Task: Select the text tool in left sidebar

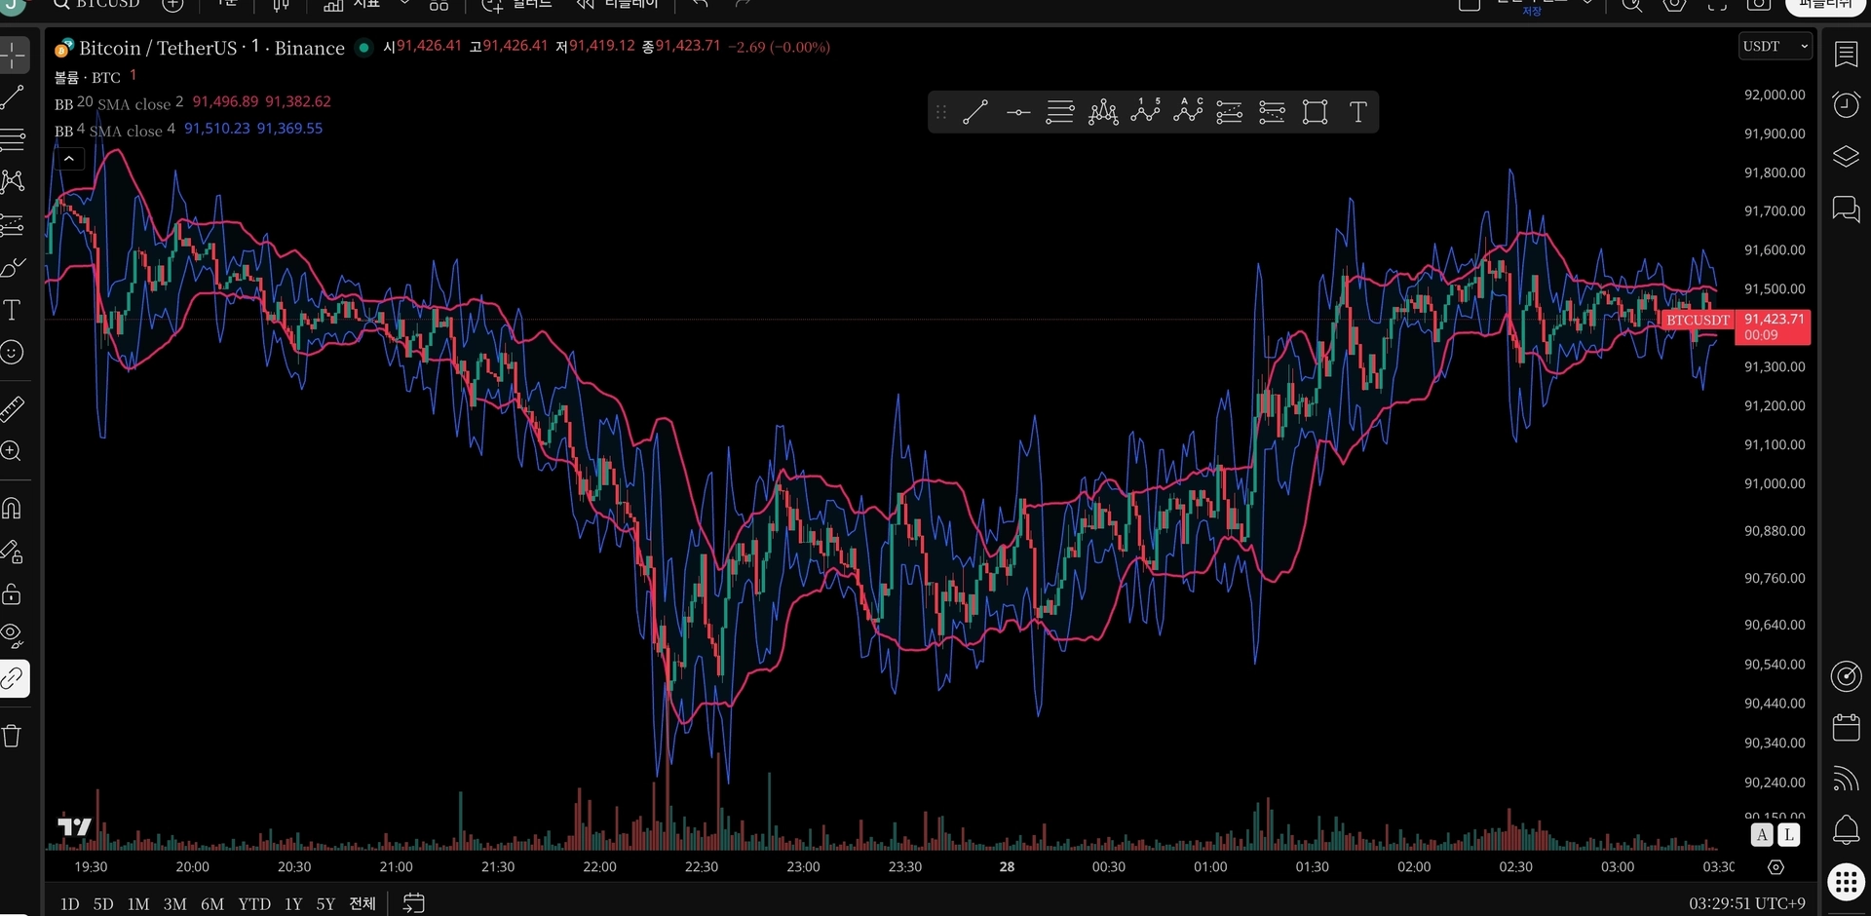Action: [13, 310]
